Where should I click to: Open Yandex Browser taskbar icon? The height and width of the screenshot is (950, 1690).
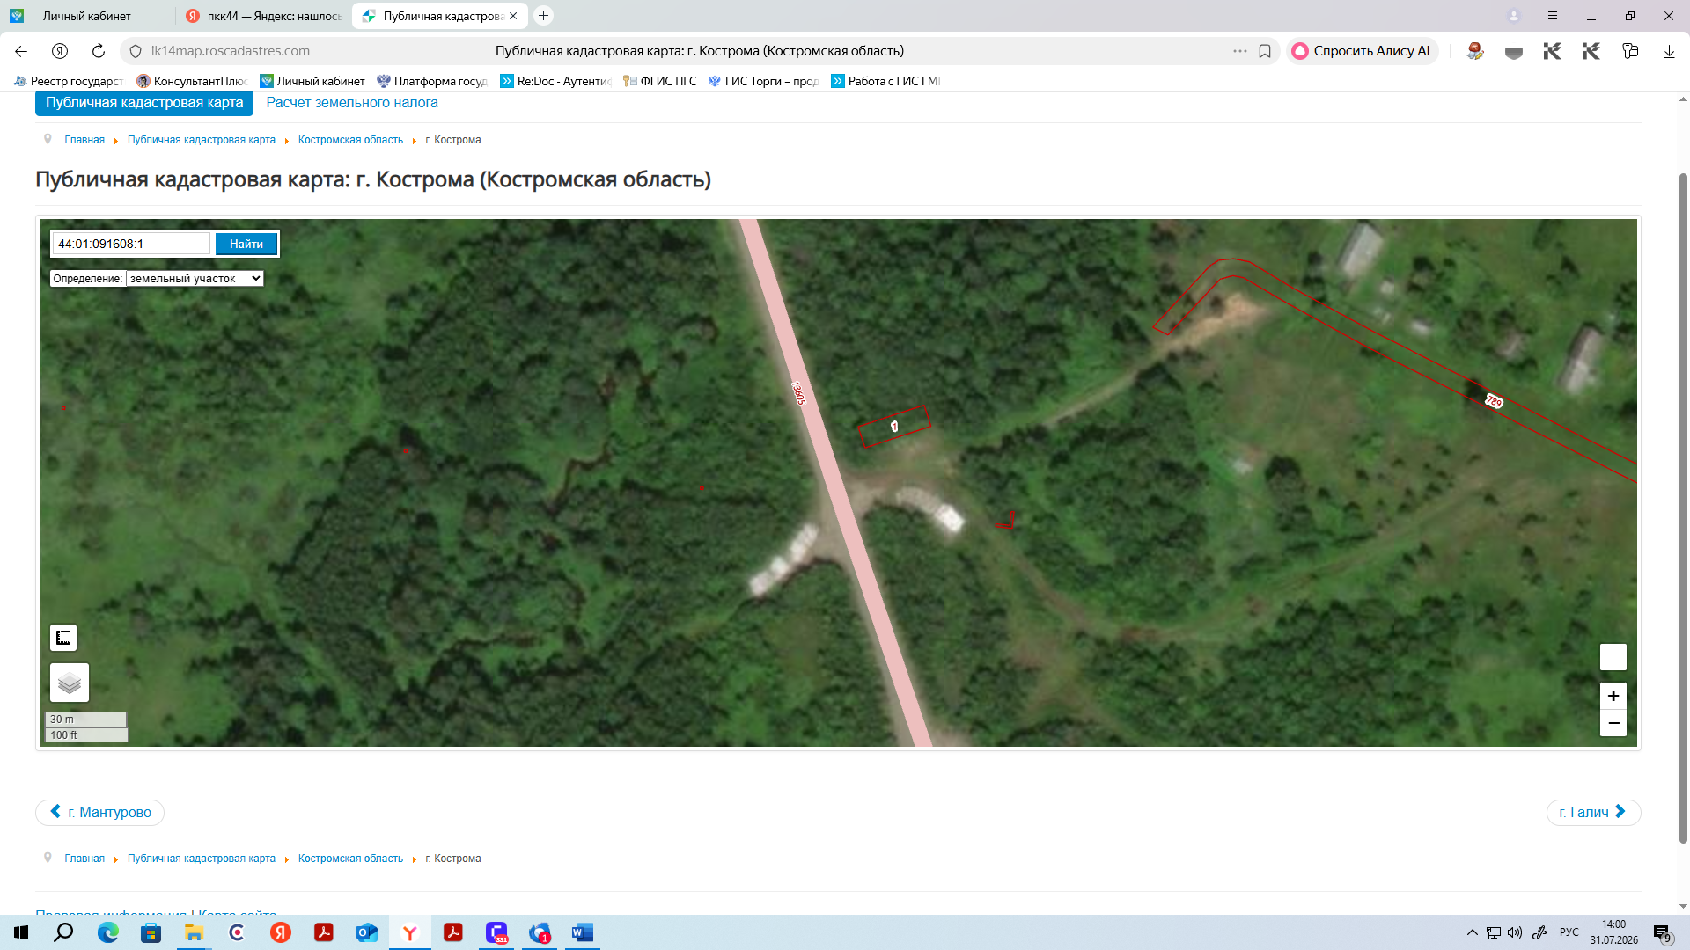point(410,932)
